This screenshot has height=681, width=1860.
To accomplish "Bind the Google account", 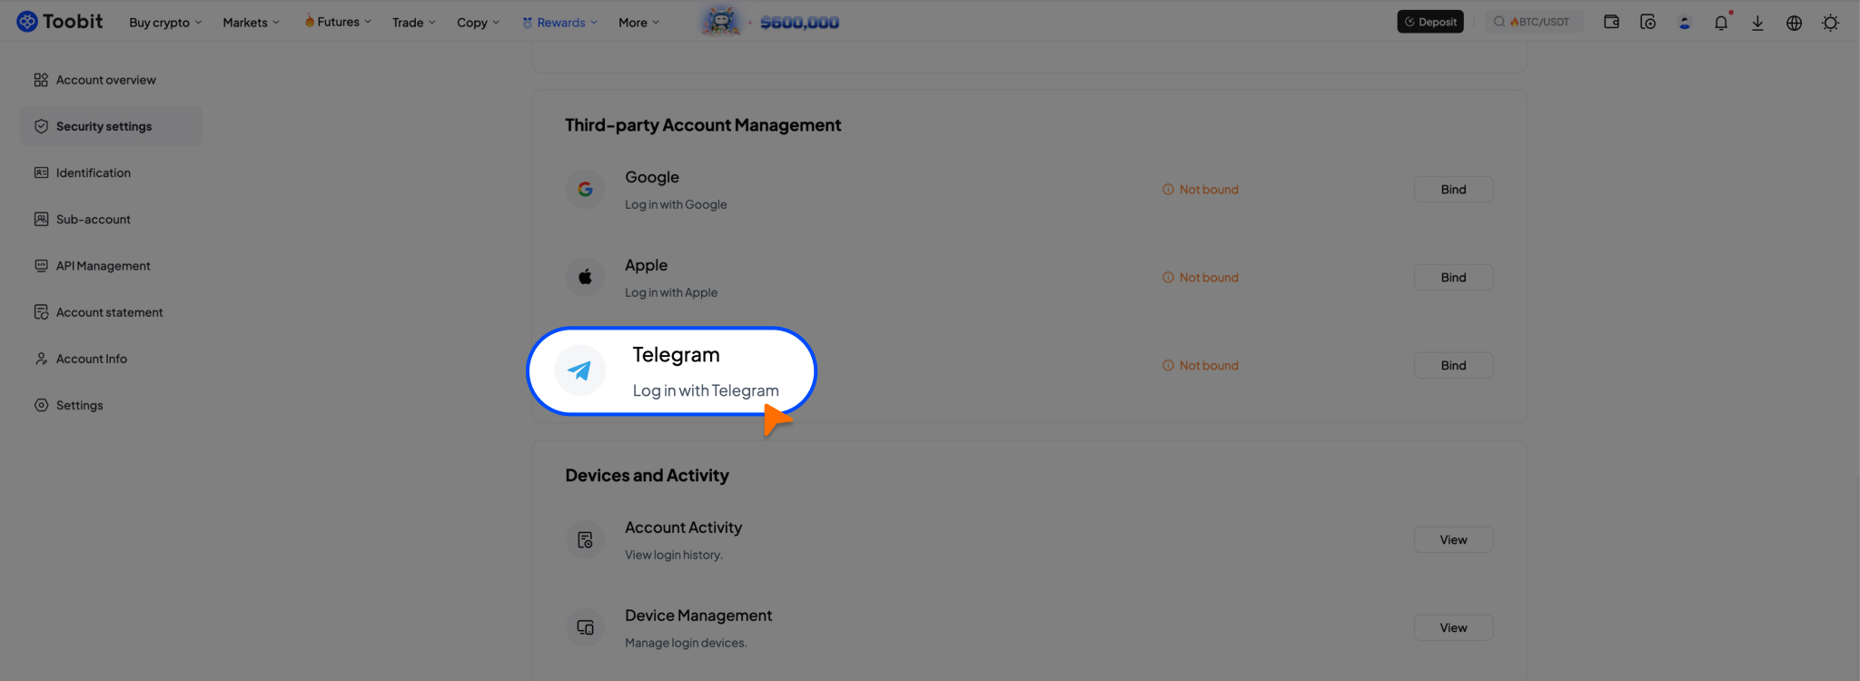I will (1453, 189).
